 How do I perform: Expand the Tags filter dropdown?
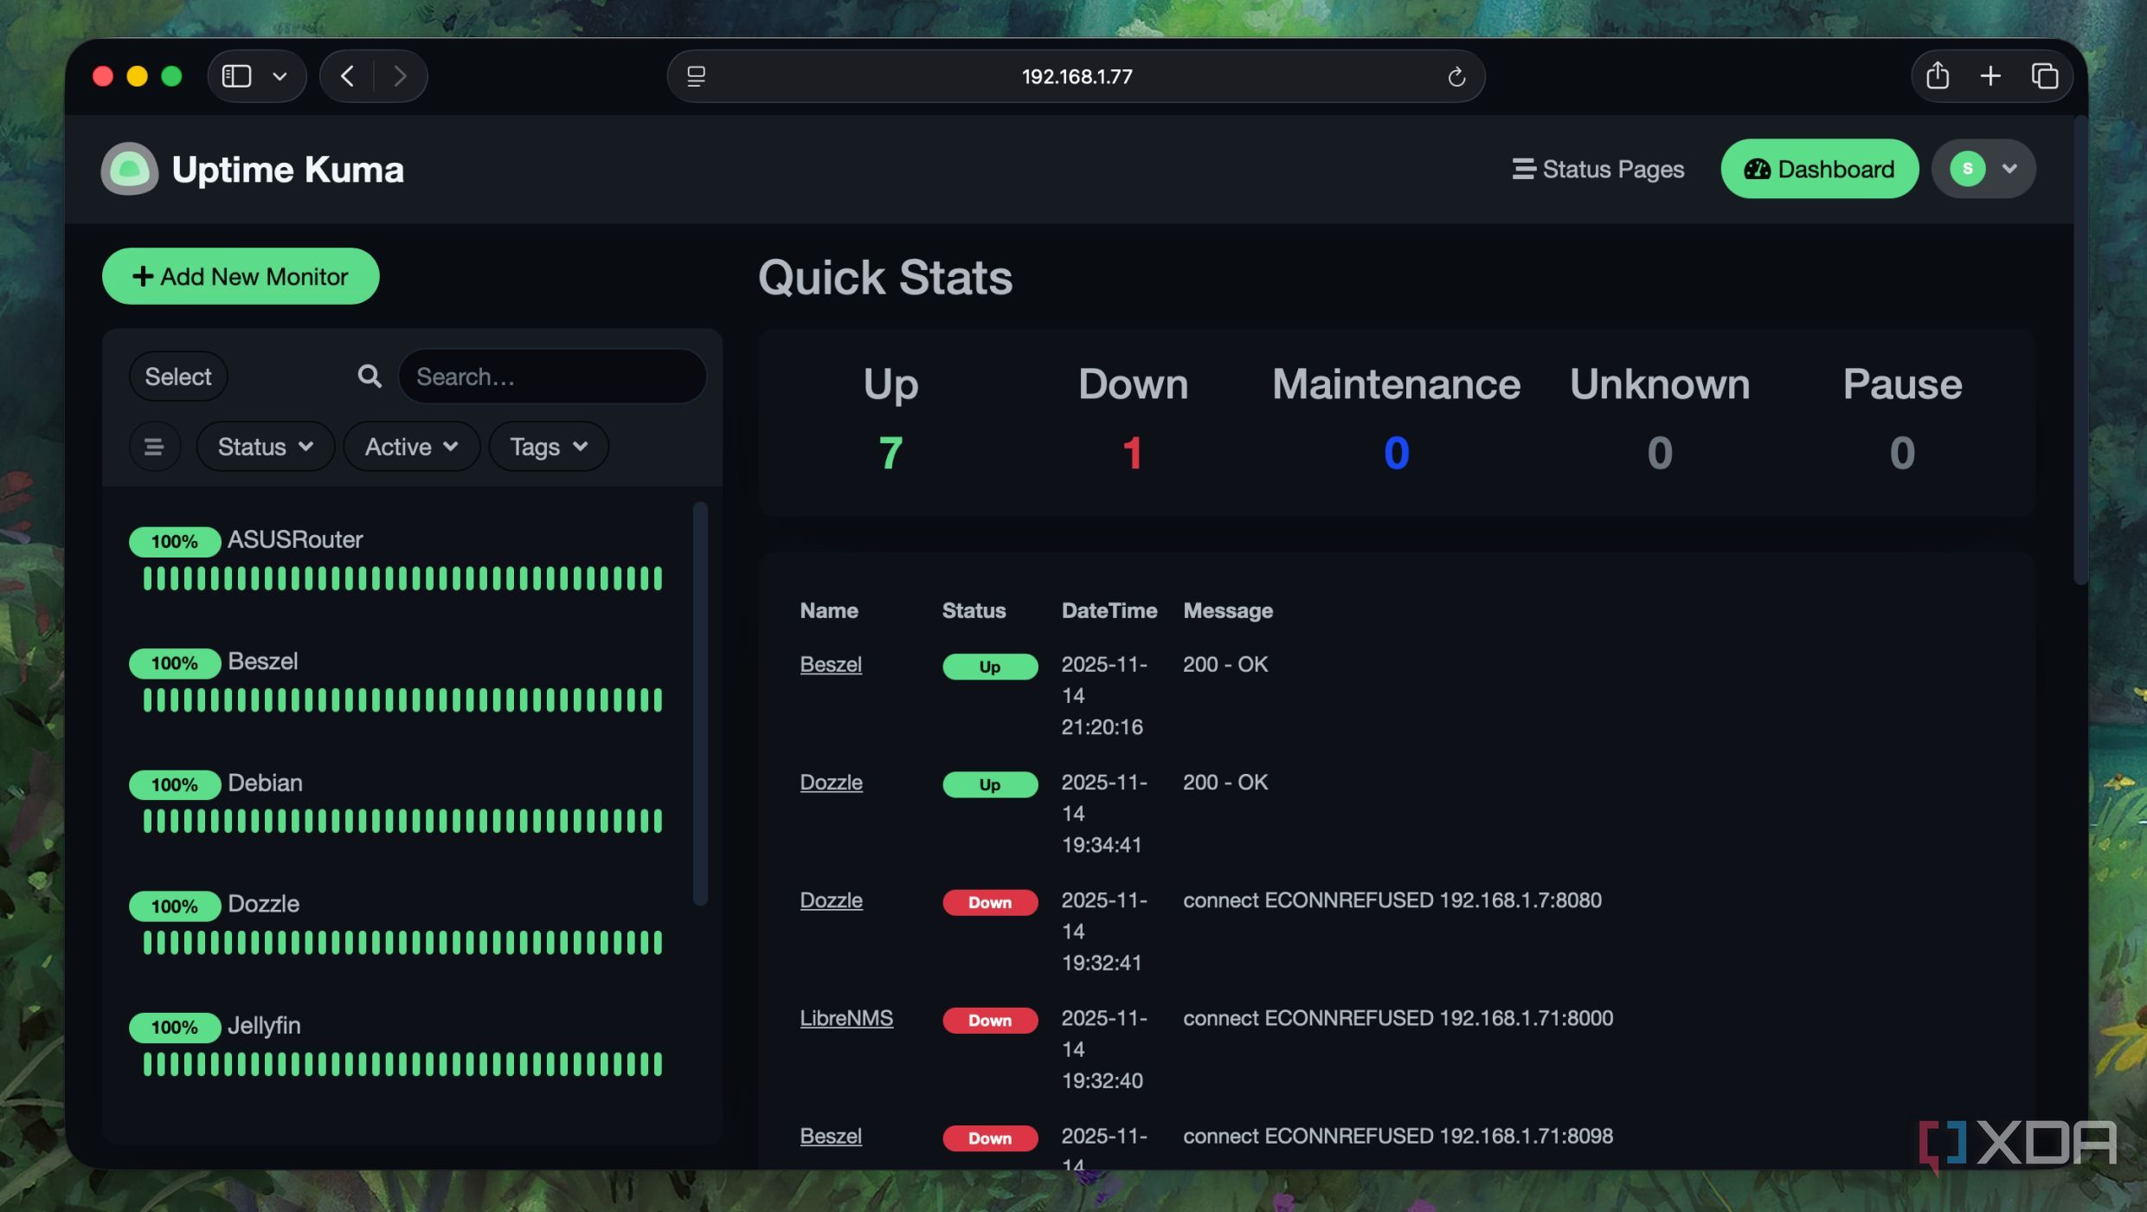pyautogui.click(x=549, y=447)
